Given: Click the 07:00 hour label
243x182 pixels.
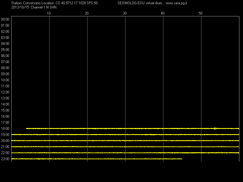Looking at the screenshot, I should tap(5, 62).
